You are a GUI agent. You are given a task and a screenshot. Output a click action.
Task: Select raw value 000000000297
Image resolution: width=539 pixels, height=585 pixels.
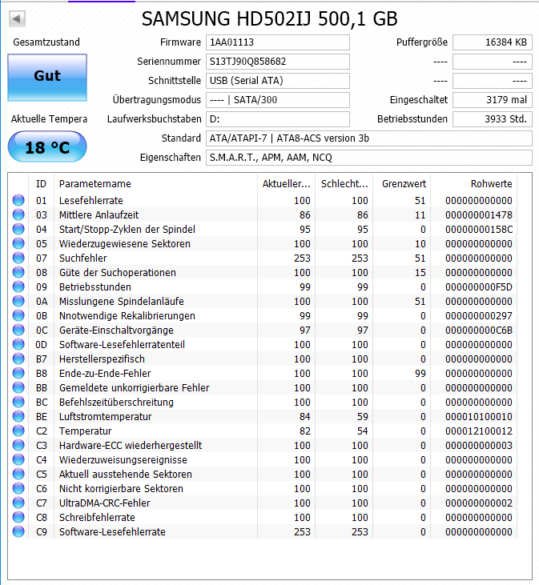(x=479, y=315)
